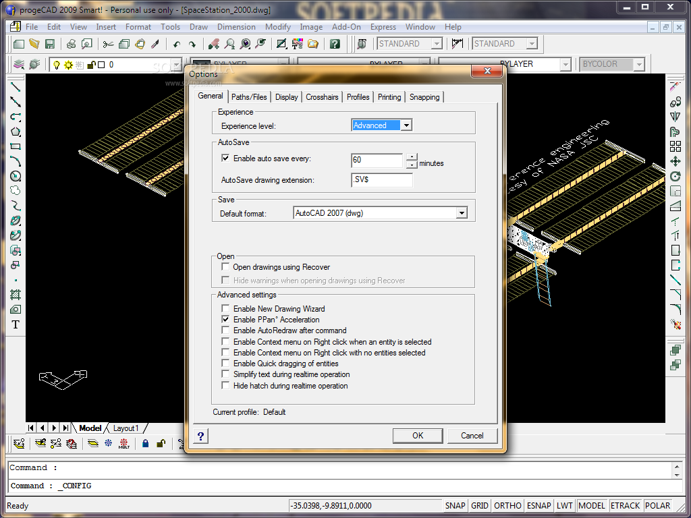Click the AutoSave drawing extension field

pyautogui.click(x=382, y=180)
